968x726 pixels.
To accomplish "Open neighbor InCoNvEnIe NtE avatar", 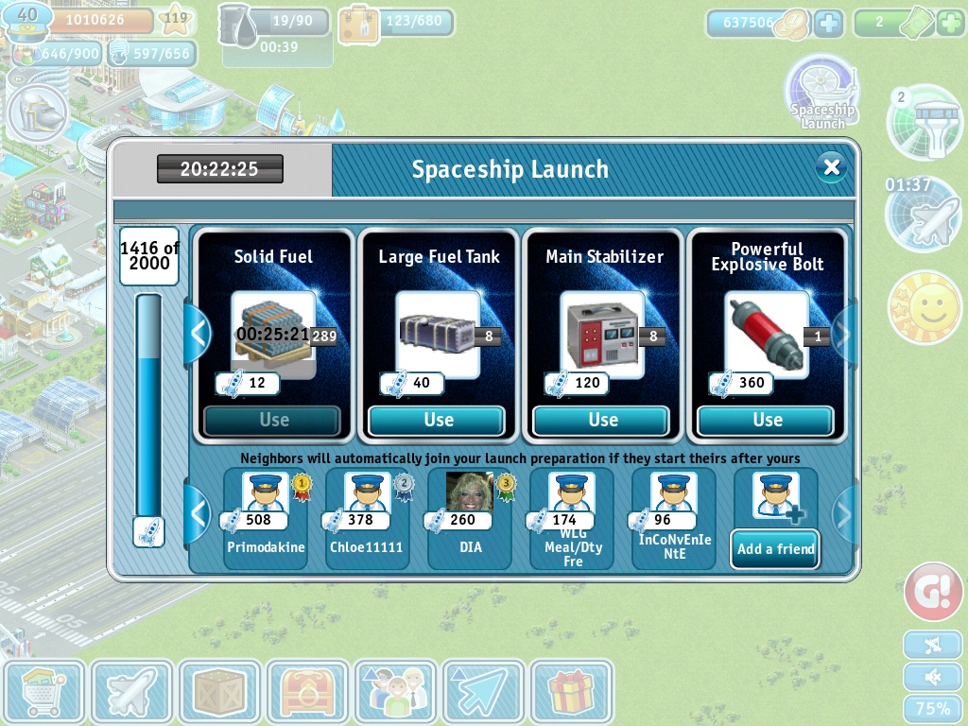I will (x=674, y=493).
